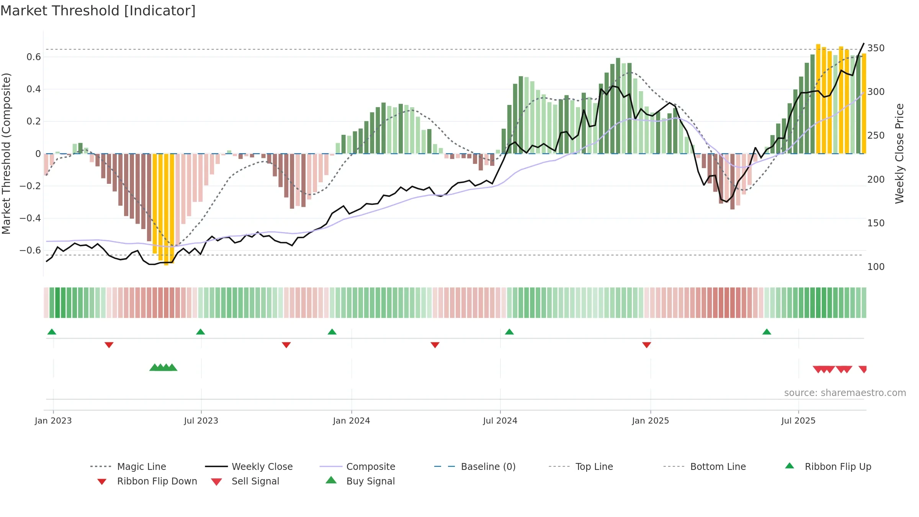Click the 350 tick on the price axis
Image resolution: width=919 pixels, height=517 pixels.
click(x=876, y=48)
